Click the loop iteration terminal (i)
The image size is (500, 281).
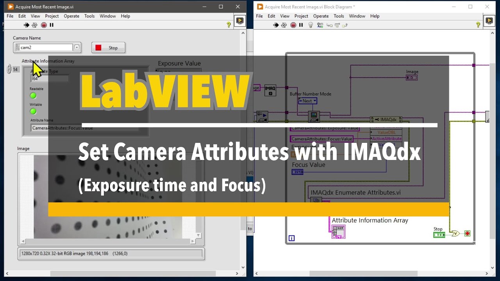291,238
